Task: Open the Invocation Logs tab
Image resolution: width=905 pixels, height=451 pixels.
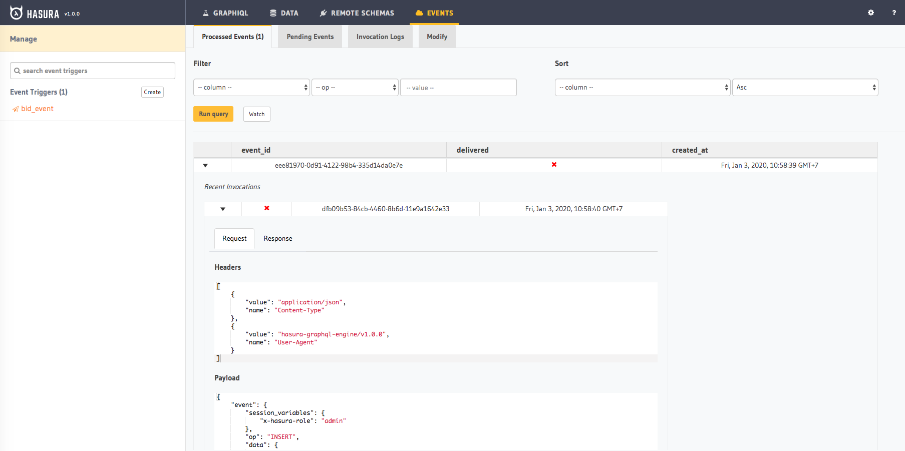Action: pyautogui.click(x=380, y=37)
